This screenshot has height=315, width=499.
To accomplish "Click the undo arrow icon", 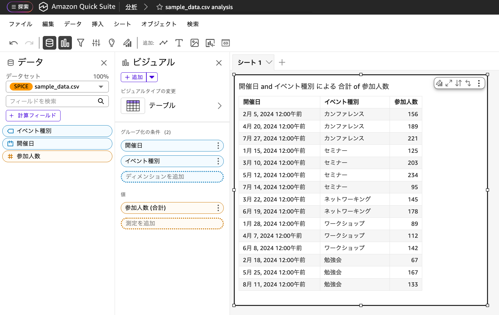I will point(13,42).
